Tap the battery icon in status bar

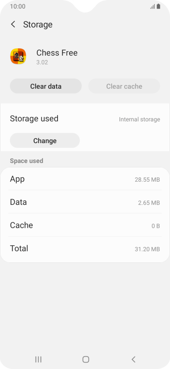(159, 6)
